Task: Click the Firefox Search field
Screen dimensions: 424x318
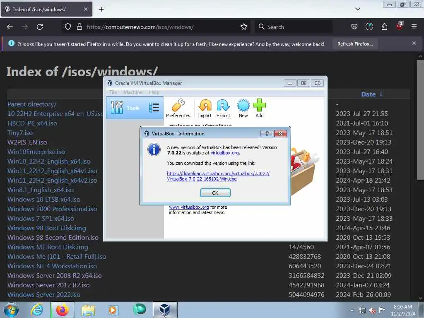Action: tap(294, 27)
